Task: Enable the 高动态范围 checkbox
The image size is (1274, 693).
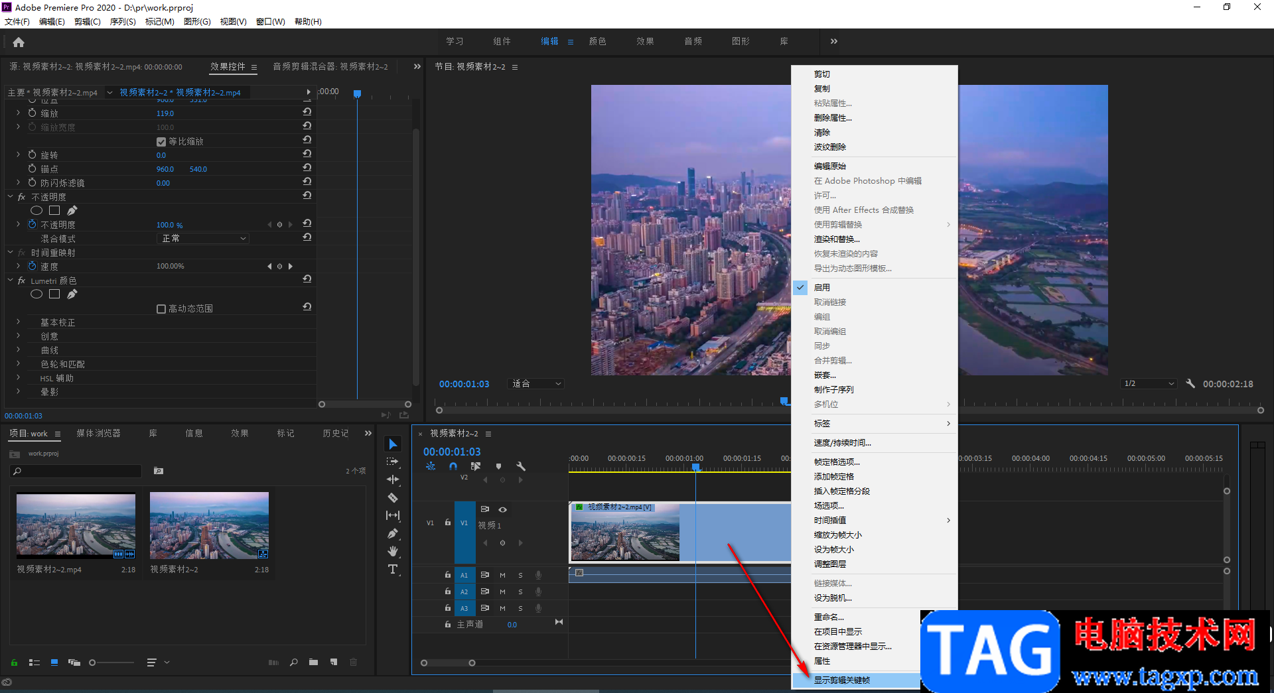Action: point(161,309)
